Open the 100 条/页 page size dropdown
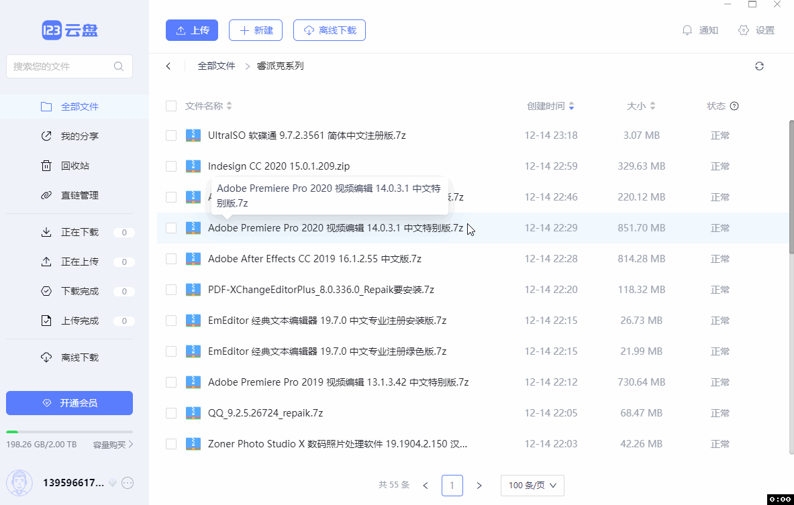This screenshot has height=505, width=794. pyautogui.click(x=532, y=486)
